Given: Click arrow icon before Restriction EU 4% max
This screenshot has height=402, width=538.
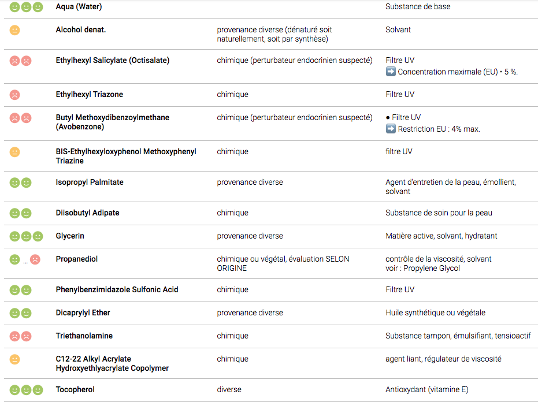Looking at the screenshot, I should (x=391, y=129).
